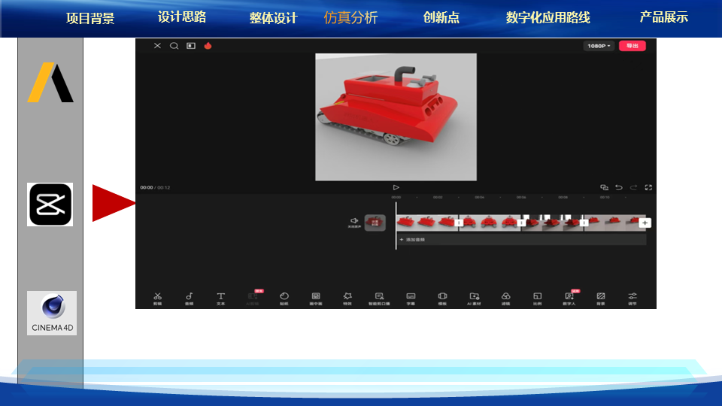Viewport: 722px width, 406px height.
Task: Click the red 导出 export button
Action: (632, 46)
